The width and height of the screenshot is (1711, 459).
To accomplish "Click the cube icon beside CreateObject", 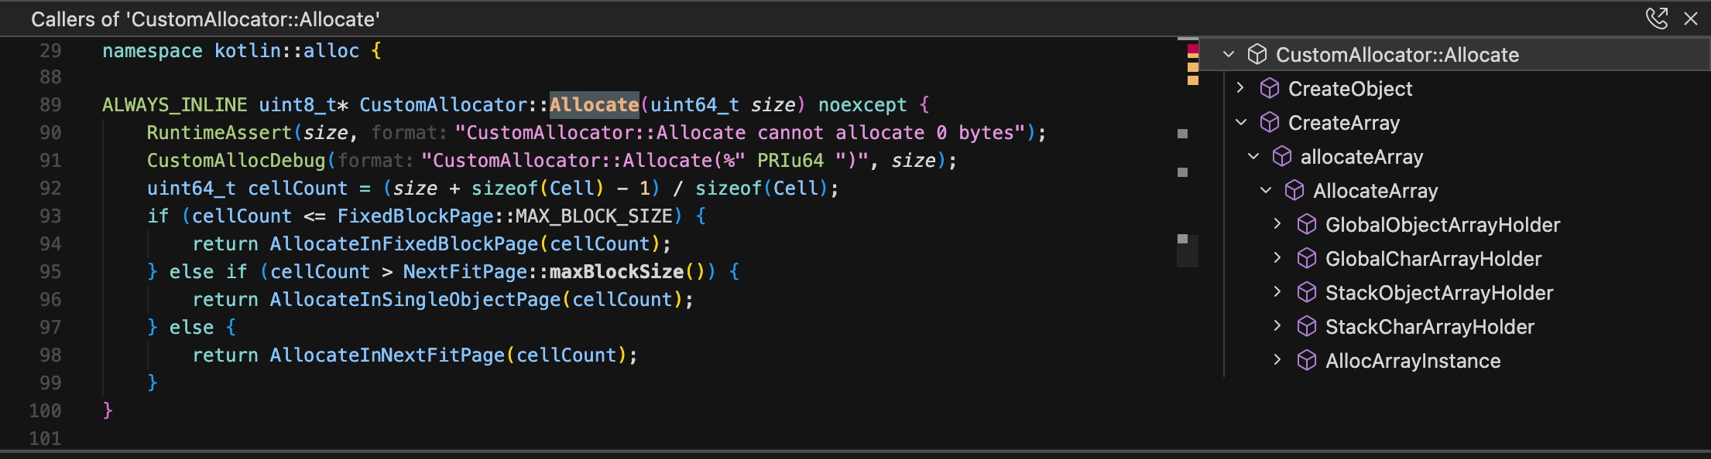I will pyautogui.click(x=1270, y=89).
